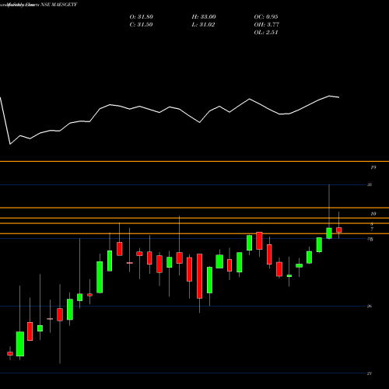Click the '7' level label
The width and height of the screenshot is (389, 389).
click(x=372, y=230)
